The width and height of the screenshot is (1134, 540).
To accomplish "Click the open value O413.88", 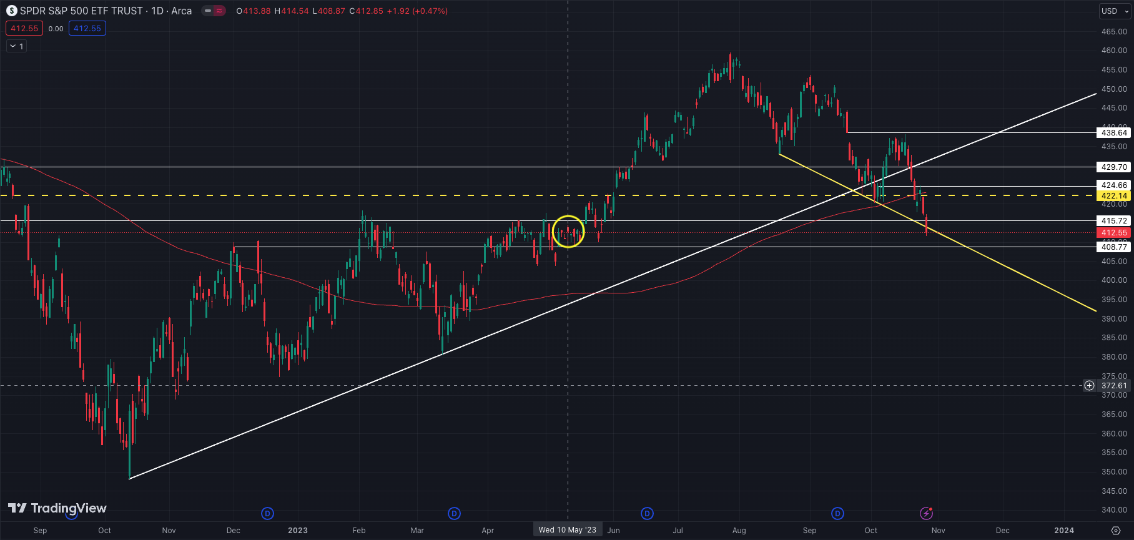I will click(x=254, y=11).
